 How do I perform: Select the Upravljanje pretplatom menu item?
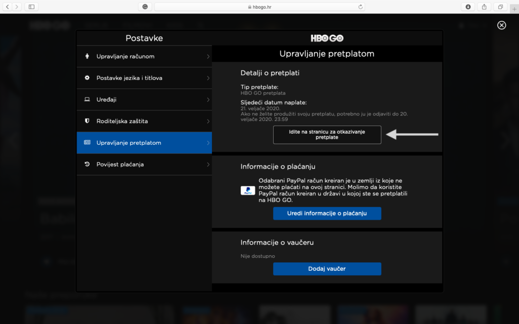pyautogui.click(x=144, y=143)
